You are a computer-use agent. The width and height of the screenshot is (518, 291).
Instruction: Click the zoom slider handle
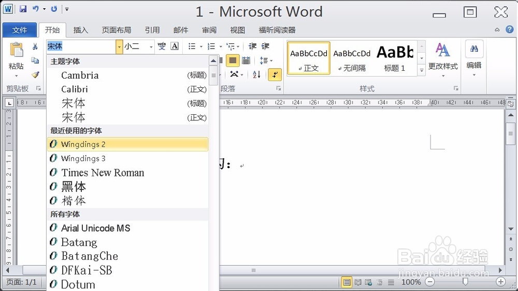pyautogui.click(x=465, y=282)
